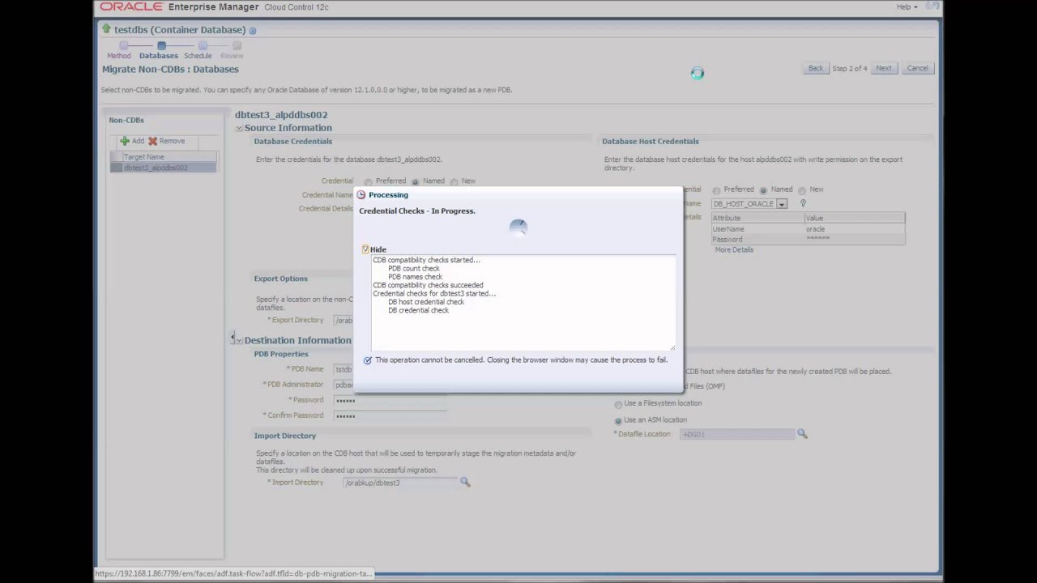This screenshot has height=583, width=1037.
Task: Click the green up-arrow target status icon
Action: pyautogui.click(x=106, y=29)
